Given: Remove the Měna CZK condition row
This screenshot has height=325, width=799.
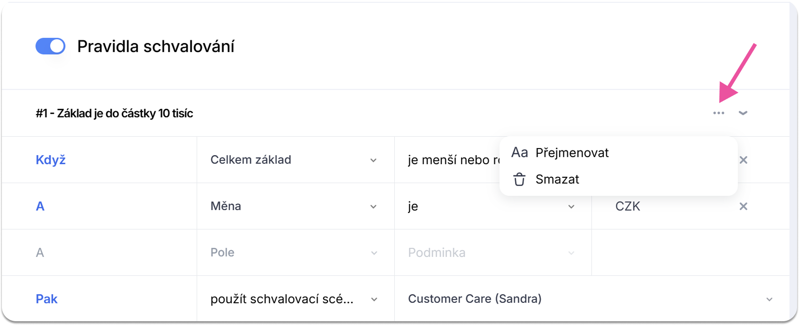Looking at the screenshot, I should [743, 206].
